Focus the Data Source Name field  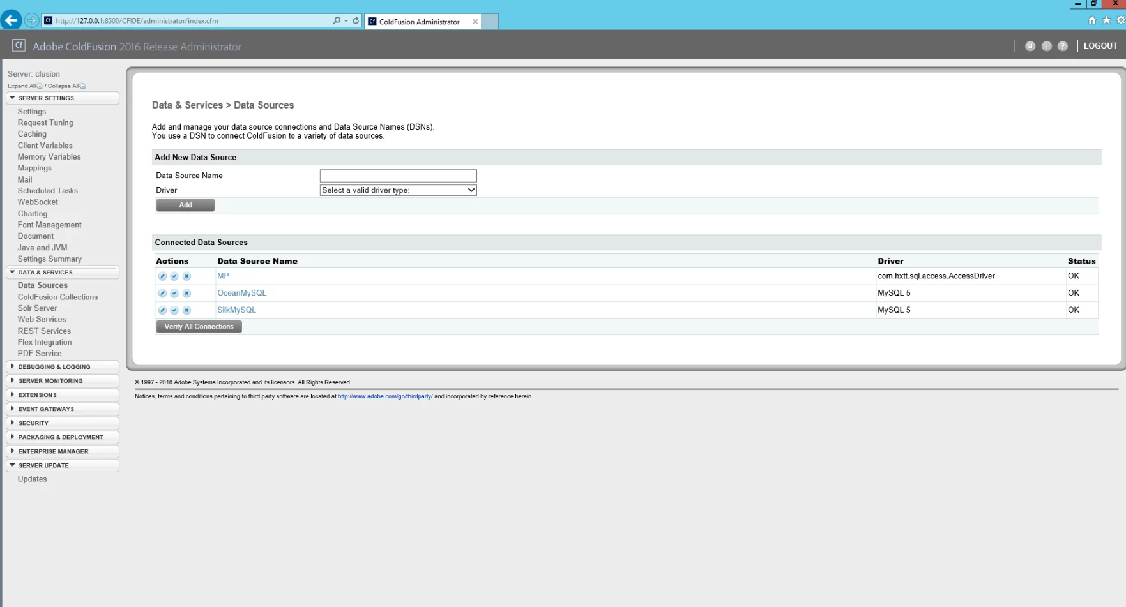[x=398, y=176]
